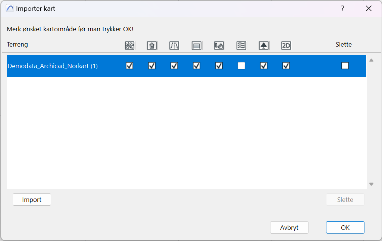Click Avbryt to cancel

289,227
